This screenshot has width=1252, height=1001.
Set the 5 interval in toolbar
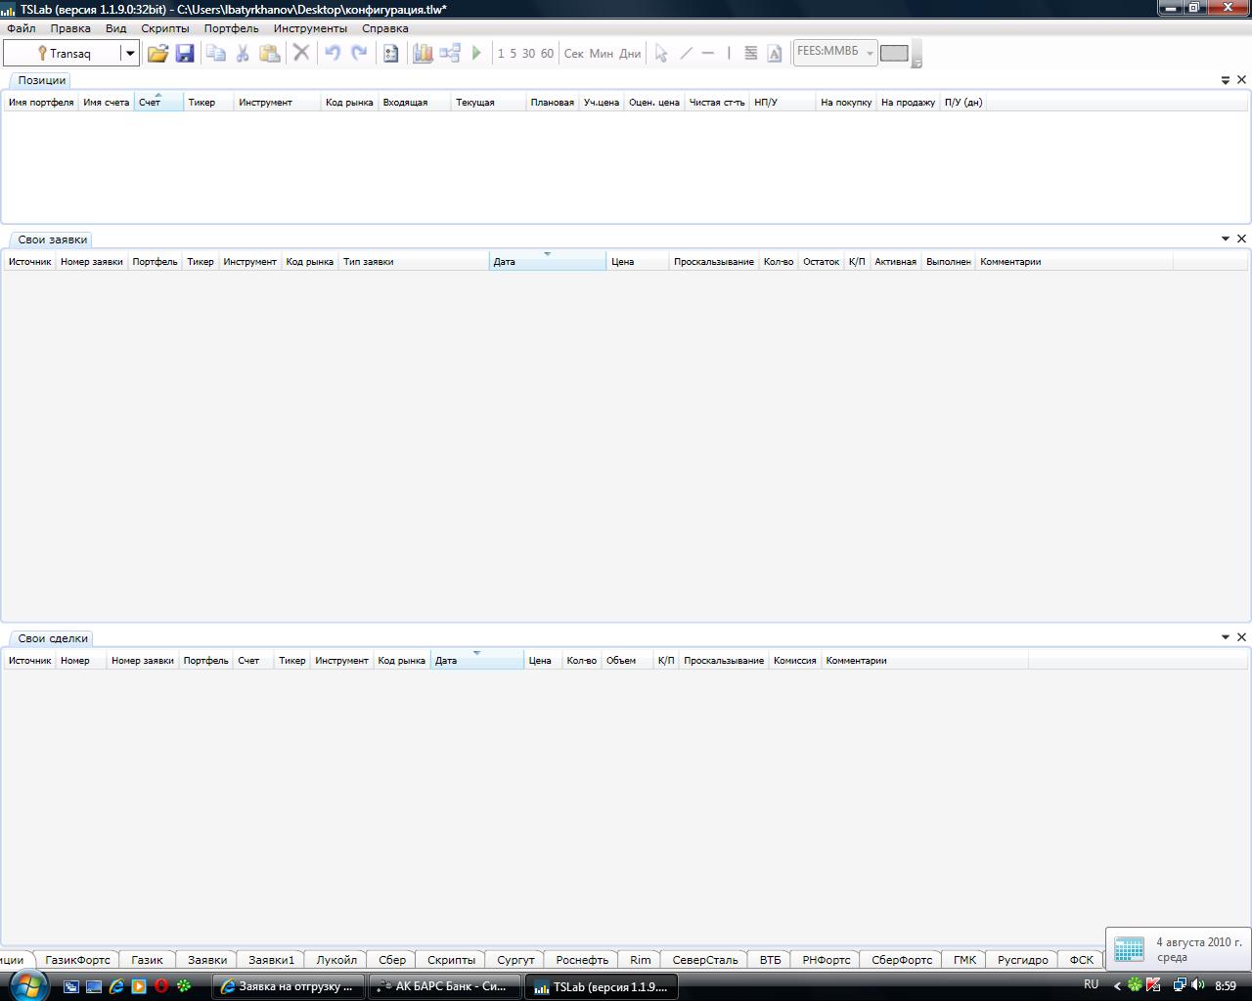(x=513, y=53)
